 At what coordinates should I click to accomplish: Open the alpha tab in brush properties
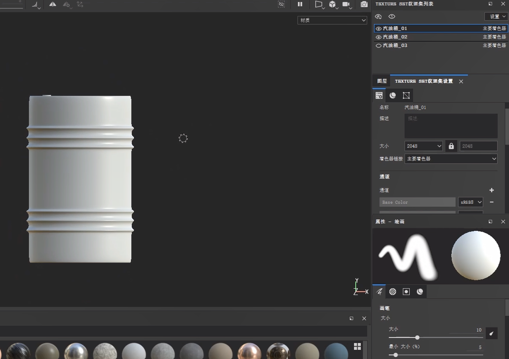coord(393,292)
